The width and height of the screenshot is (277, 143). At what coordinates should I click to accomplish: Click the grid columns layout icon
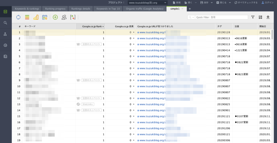(260, 17)
